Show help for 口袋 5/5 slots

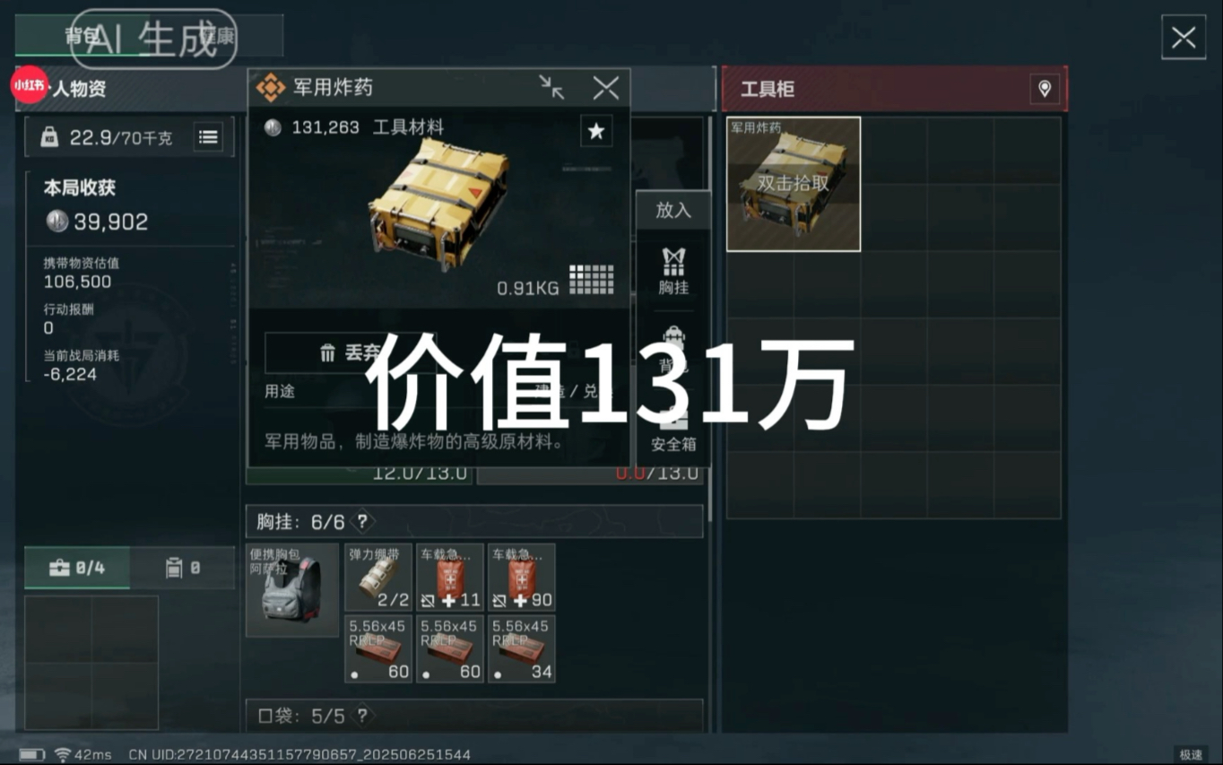point(362,716)
